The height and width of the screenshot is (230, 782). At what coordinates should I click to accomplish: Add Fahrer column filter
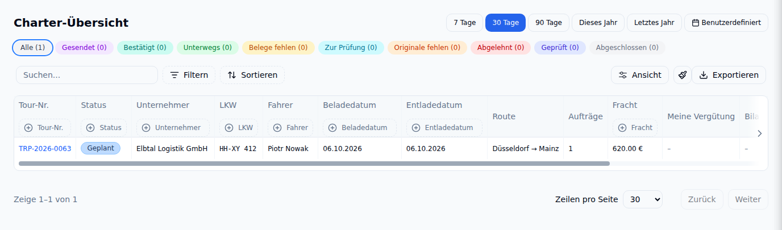pos(290,128)
